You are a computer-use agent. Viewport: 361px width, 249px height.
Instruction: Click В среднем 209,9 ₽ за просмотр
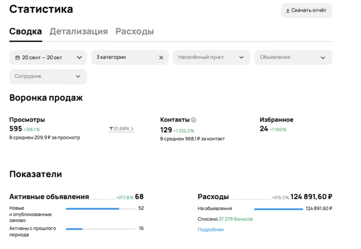(x=45, y=138)
